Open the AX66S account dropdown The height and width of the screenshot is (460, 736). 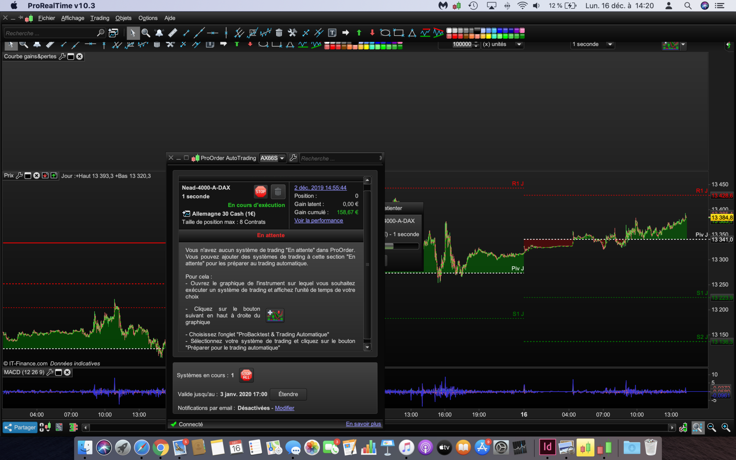tap(272, 158)
